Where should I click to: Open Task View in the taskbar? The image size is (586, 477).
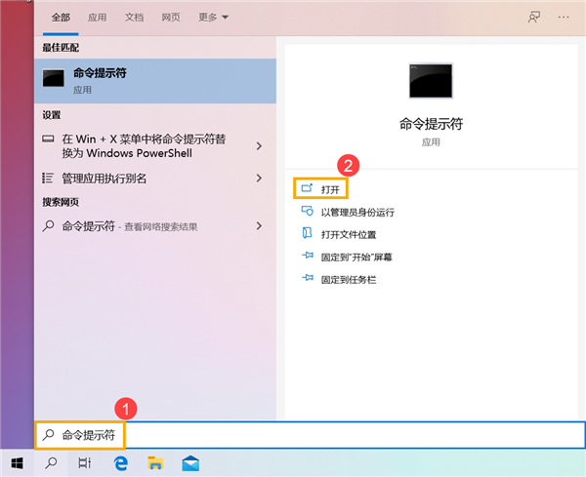coord(85,462)
